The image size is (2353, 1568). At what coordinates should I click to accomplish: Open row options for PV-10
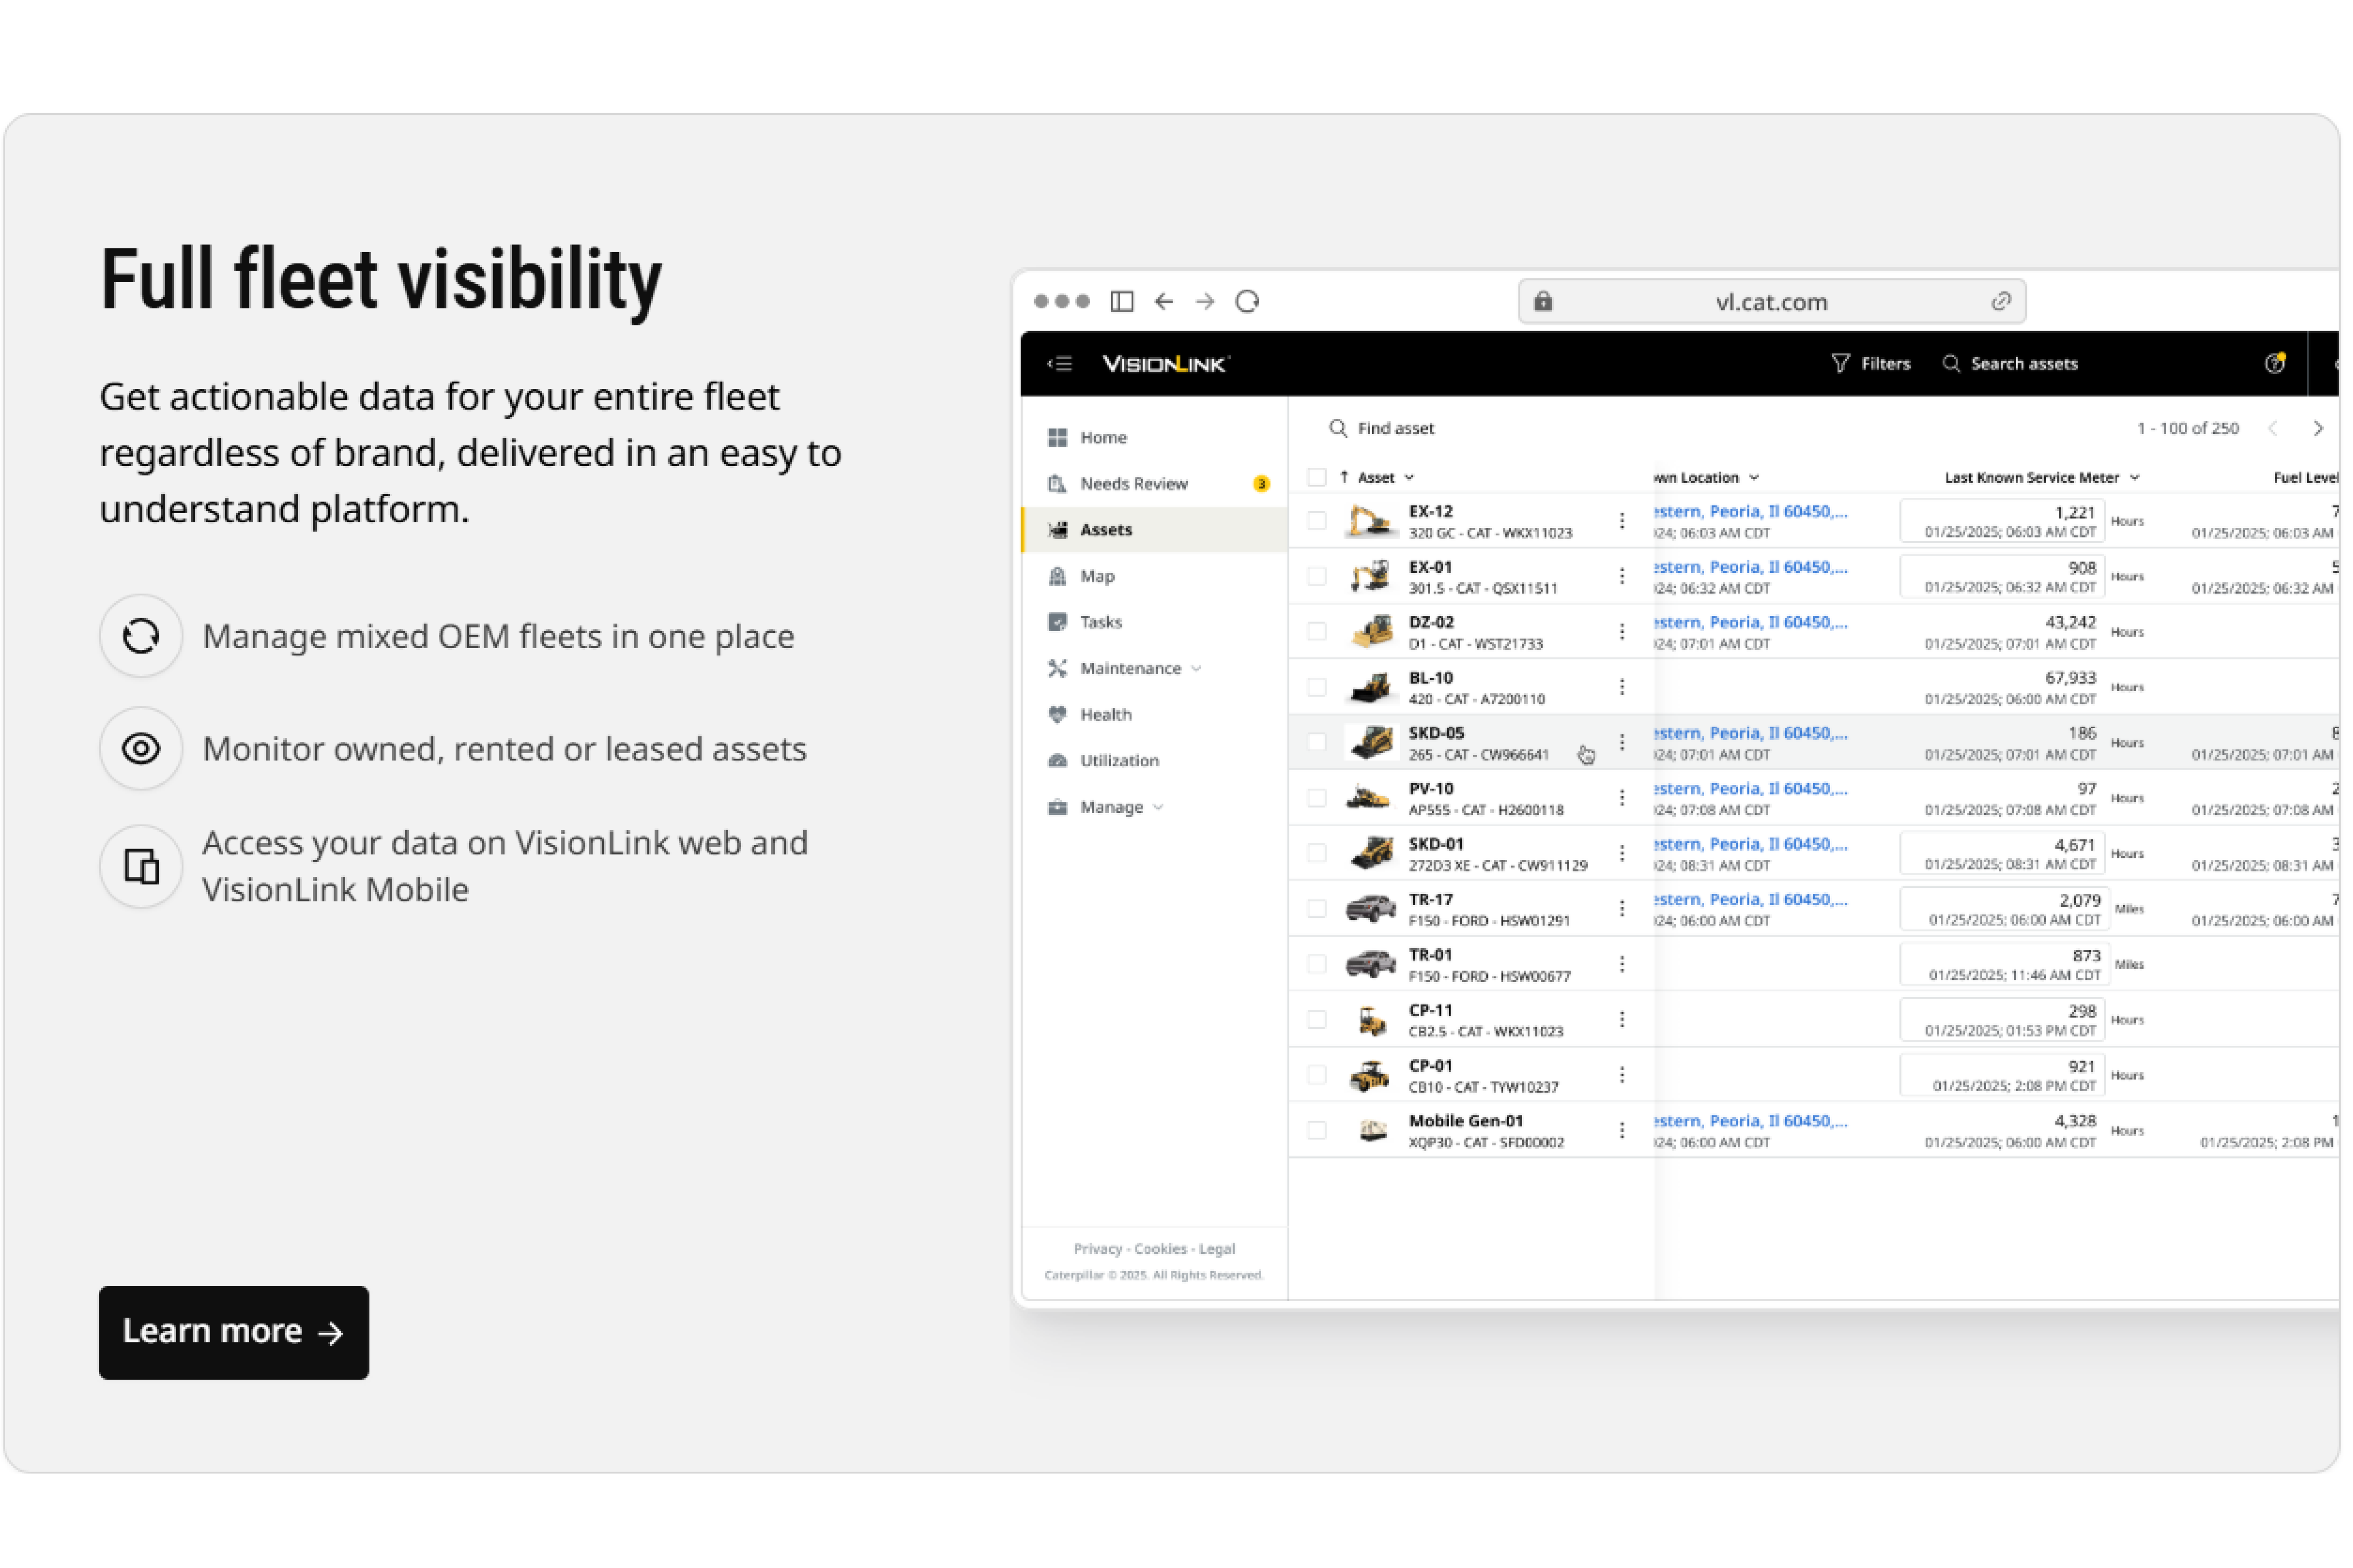tap(1622, 797)
